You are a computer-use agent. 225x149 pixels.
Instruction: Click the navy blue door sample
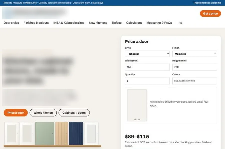point(76,133)
